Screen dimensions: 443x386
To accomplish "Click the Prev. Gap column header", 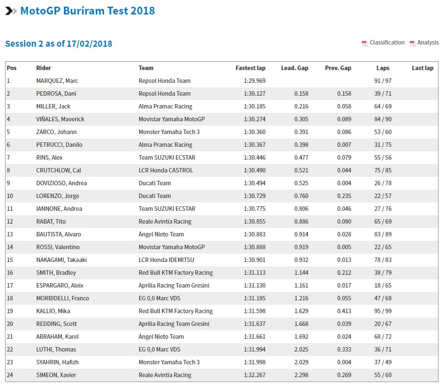I will 338,68.
